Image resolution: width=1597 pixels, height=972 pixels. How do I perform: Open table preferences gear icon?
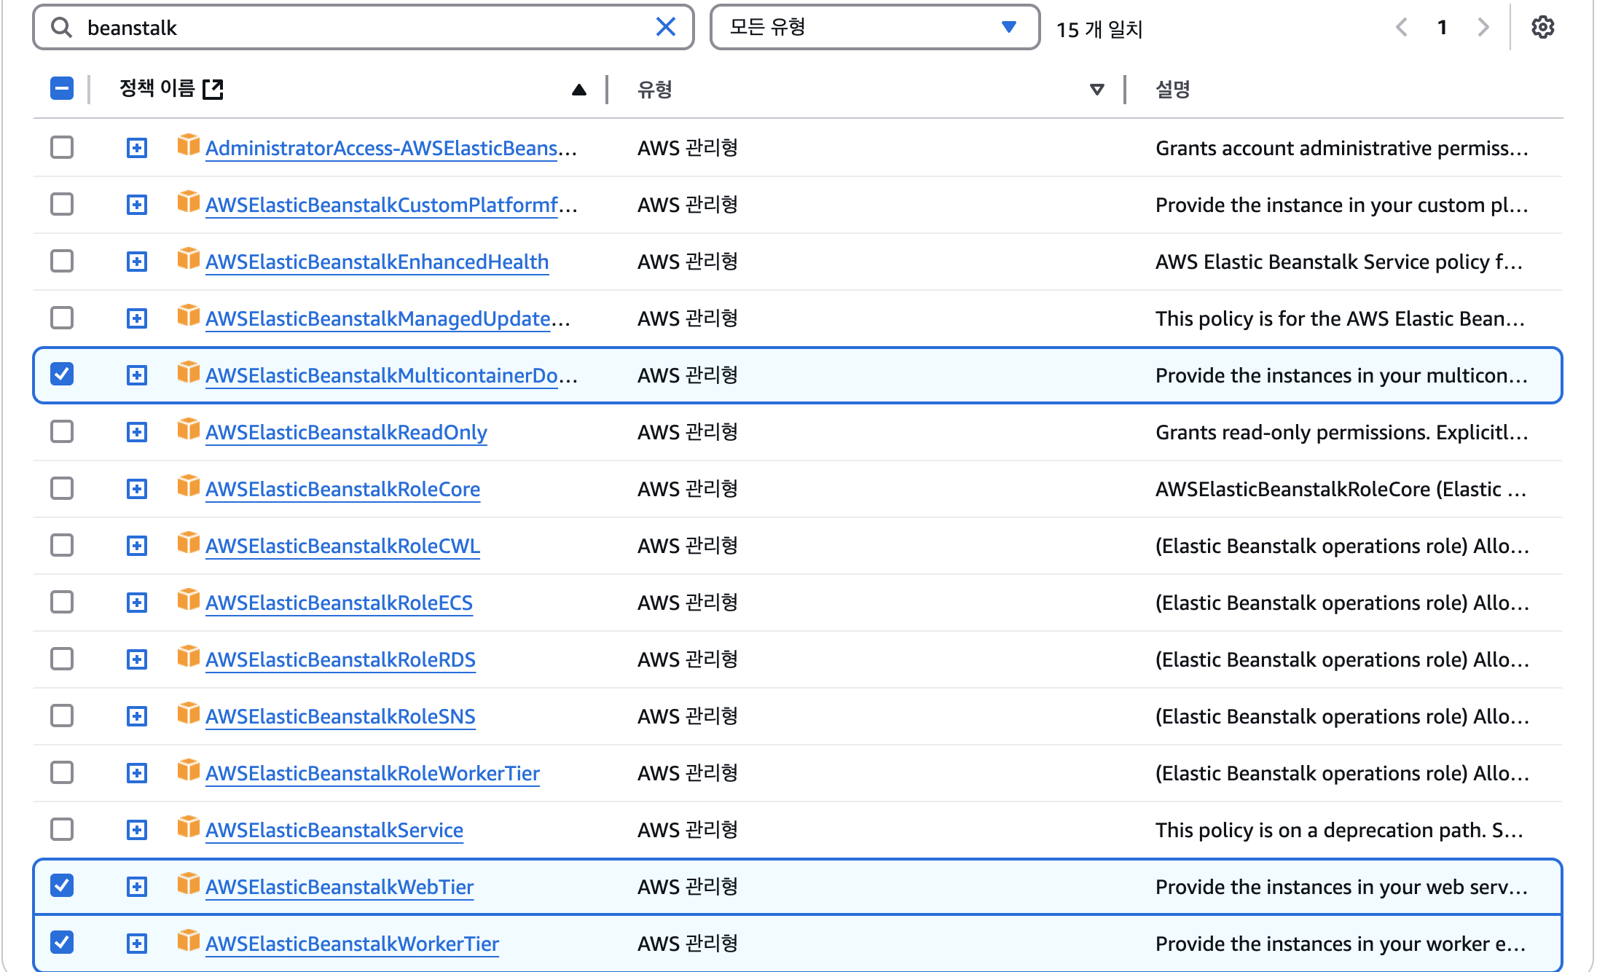click(x=1542, y=27)
